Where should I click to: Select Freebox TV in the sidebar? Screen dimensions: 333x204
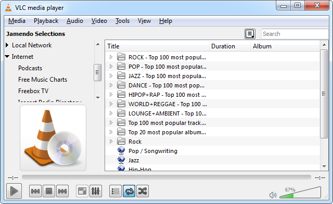(33, 91)
